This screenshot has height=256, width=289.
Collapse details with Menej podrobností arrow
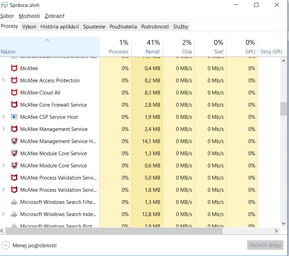coord(6,246)
